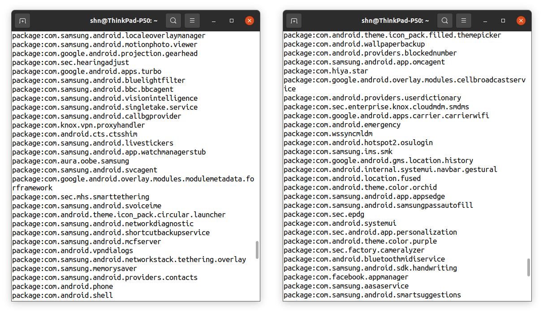The width and height of the screenshot is (543, 314).
Task: Click package:com.sec.mhs.smarttethering line
Action: (x=81, y=197)
